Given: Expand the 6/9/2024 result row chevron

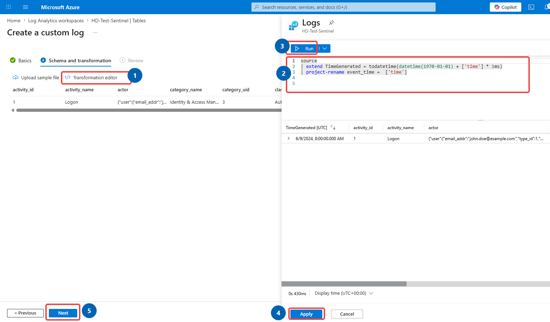Looking at the screenshot, I should click(x=289, y=138).
